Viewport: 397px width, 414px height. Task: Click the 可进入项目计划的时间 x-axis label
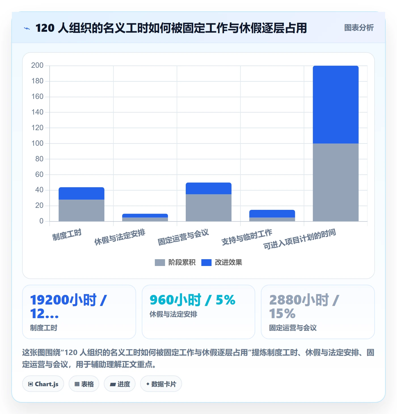(299, 239)
